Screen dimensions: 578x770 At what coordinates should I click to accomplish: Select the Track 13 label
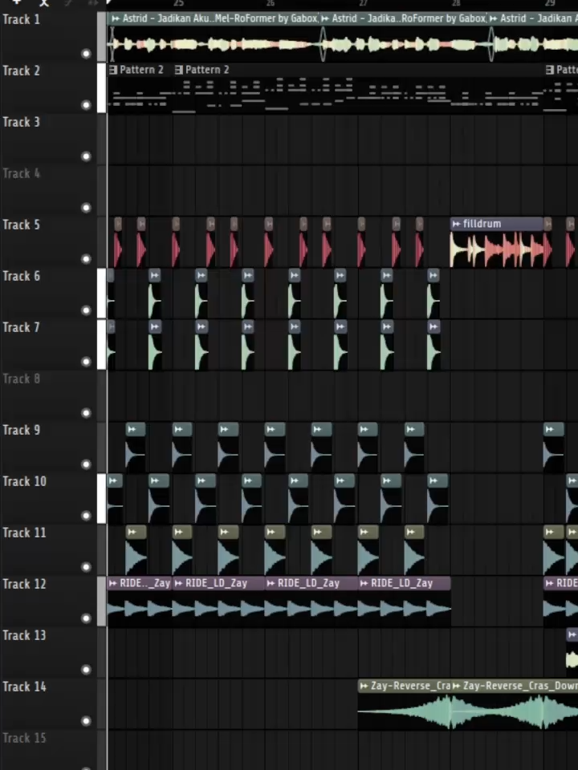[x=24, y=635]
